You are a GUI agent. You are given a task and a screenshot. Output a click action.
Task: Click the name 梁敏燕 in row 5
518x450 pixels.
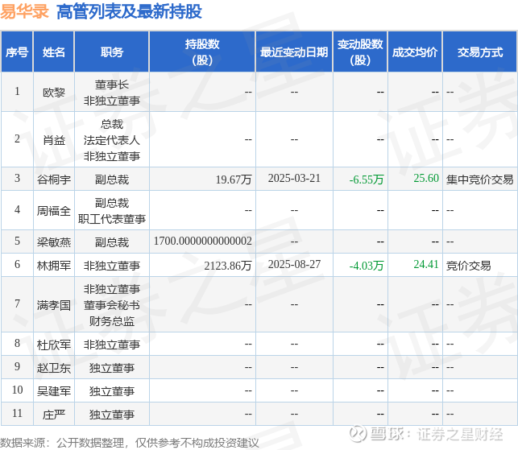click(54, 242)
